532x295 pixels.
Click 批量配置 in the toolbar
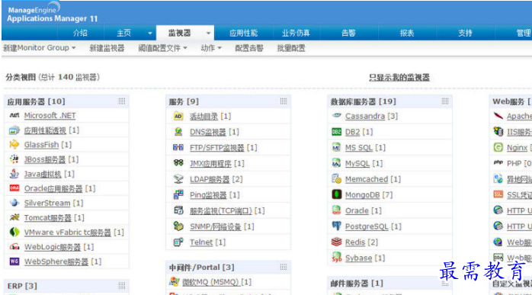click(291, 48)
